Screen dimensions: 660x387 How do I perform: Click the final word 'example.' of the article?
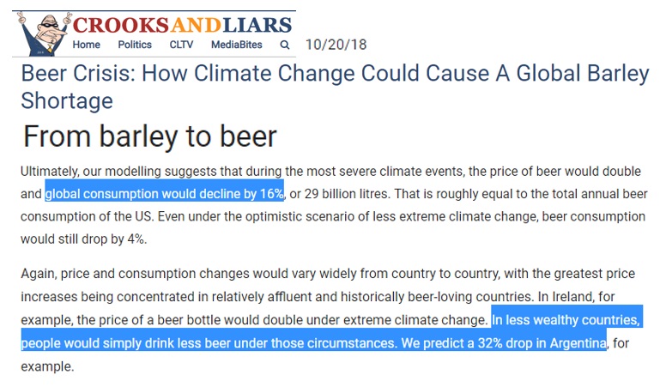point(47,366)
